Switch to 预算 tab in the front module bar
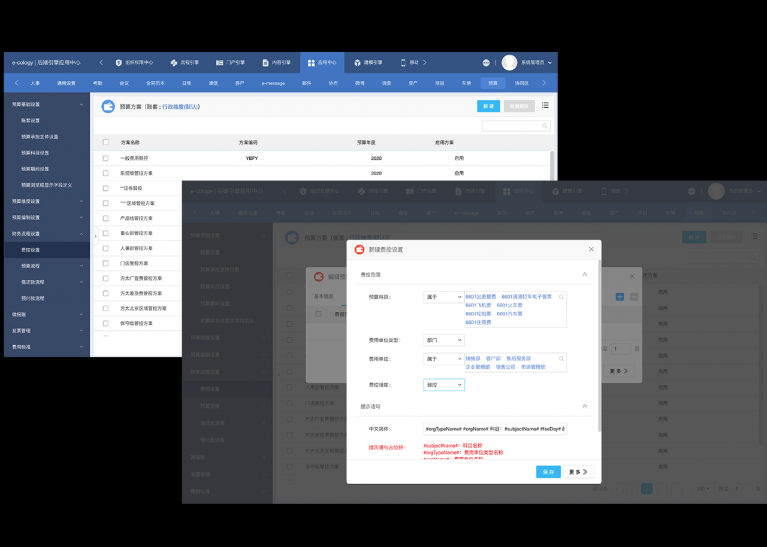Image resolution: width=767 pixels, height=547 pixels. click(x=493, y=83)
